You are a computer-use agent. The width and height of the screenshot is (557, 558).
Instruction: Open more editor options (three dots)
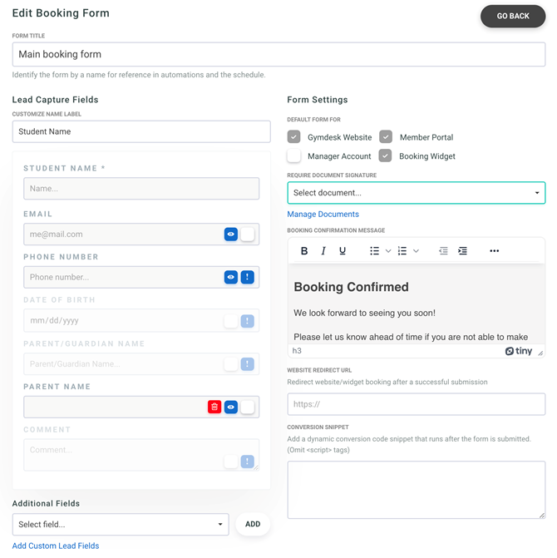(x=494, y=251)
